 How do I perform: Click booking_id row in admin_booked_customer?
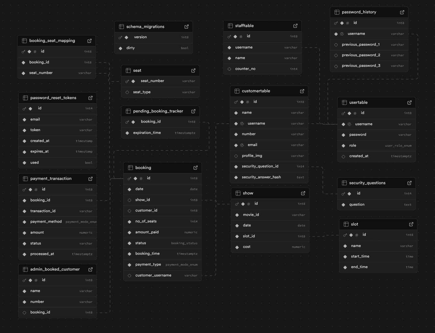point(57,312)
